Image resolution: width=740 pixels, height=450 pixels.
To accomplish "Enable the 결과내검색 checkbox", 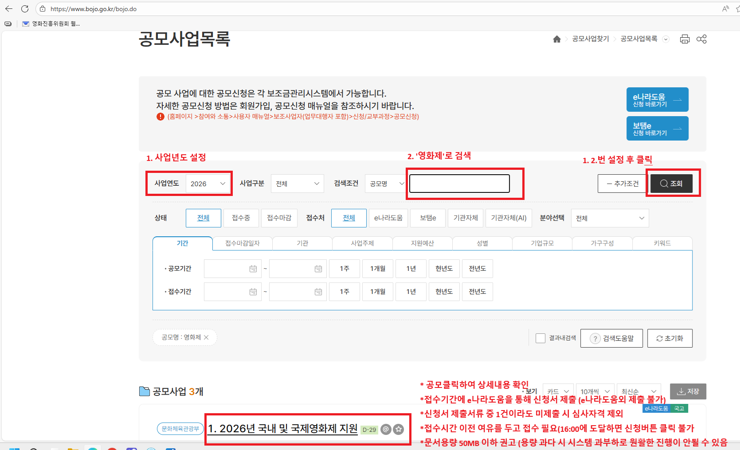I will coord(540,338).
